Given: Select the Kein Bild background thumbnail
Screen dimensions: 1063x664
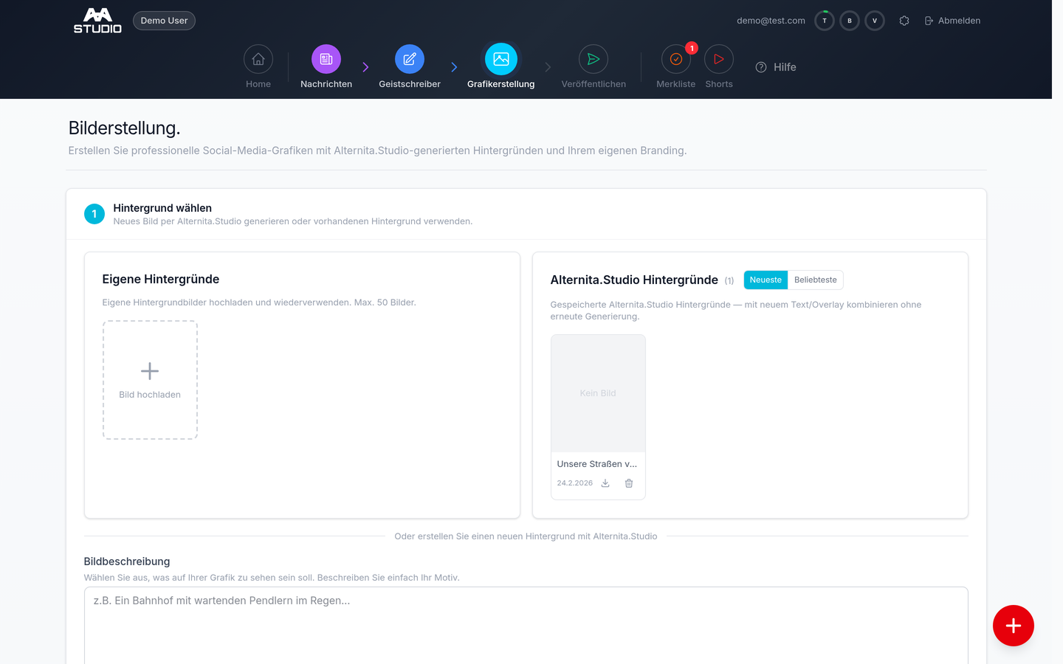Looking at the screenshot, I should click(x=598, y=393).
